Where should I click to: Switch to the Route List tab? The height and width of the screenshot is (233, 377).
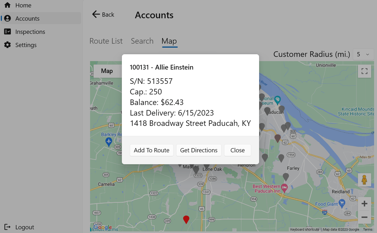[x=106, y=41]
